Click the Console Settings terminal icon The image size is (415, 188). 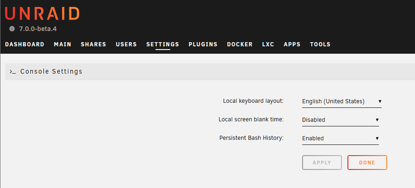point(12,71)
